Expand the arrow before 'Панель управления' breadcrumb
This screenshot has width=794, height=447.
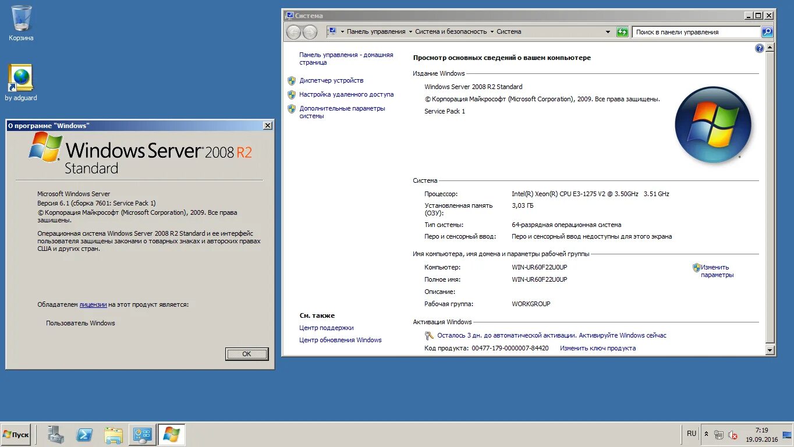coord(342,31)
